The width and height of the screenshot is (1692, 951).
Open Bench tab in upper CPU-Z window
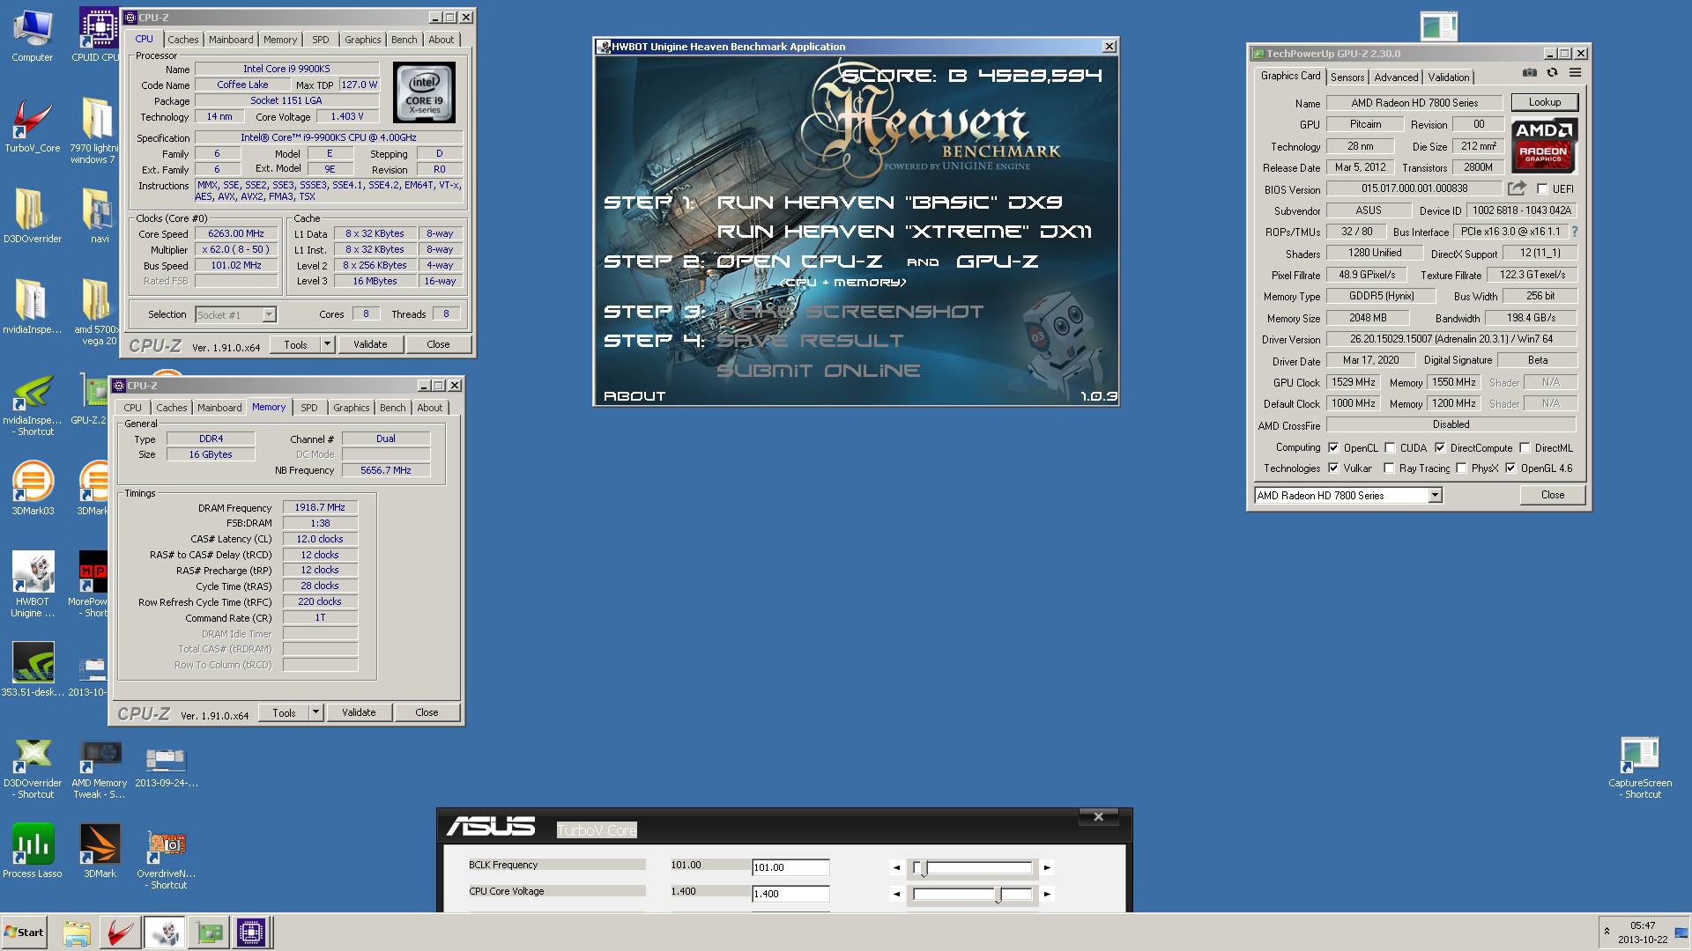(404, 40)
